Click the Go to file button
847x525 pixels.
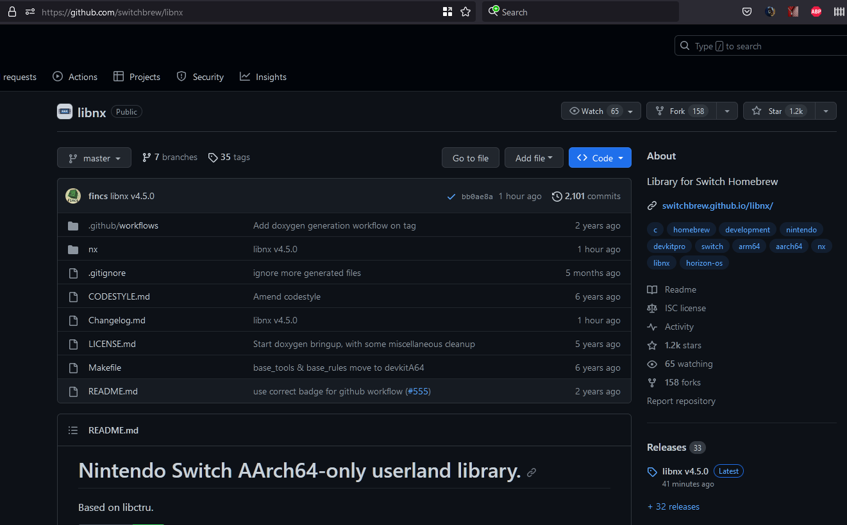471,157
